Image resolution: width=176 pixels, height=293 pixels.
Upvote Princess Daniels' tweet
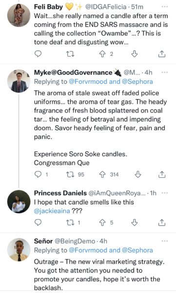102,223
